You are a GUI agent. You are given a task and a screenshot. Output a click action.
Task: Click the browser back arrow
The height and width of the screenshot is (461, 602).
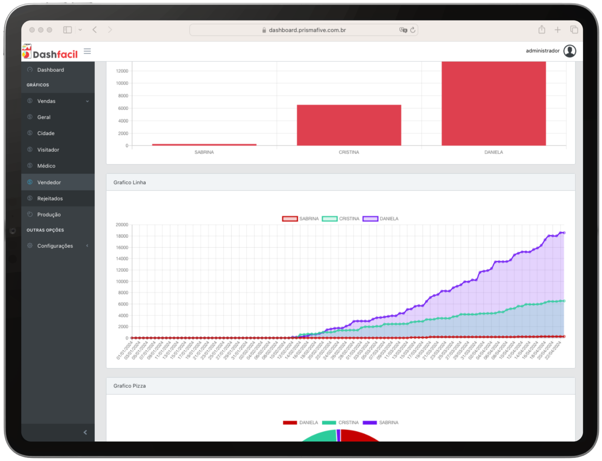tap(95, 30)
